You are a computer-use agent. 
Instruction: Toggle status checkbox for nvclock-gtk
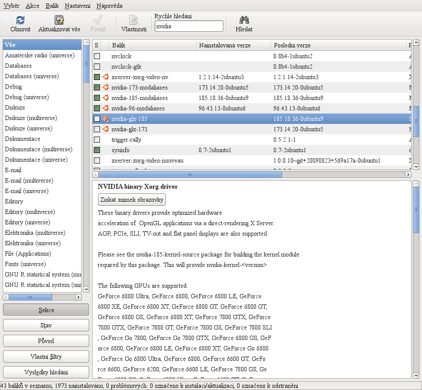coord(97,67)
